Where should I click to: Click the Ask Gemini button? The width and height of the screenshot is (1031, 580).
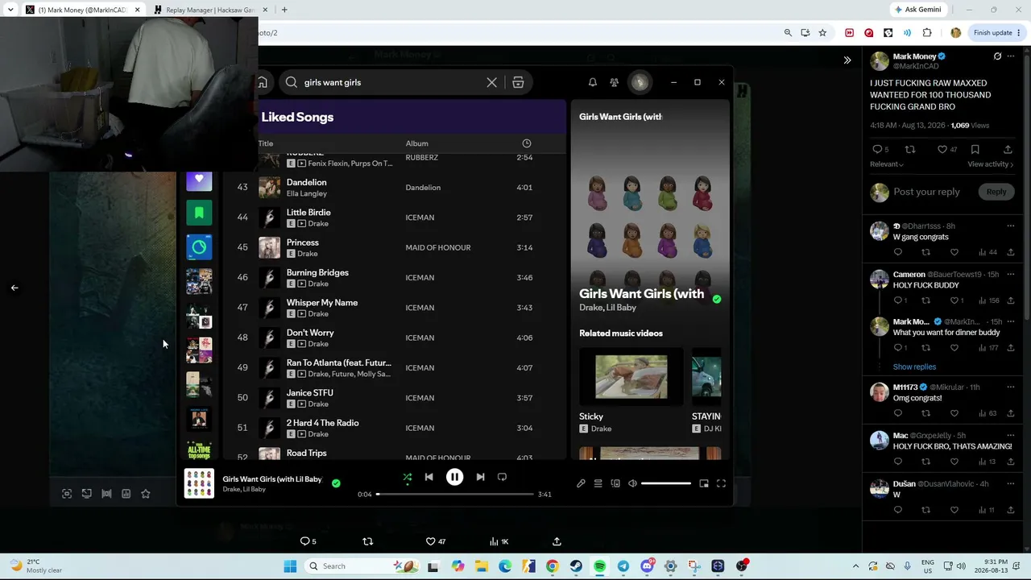pos(917,10)
